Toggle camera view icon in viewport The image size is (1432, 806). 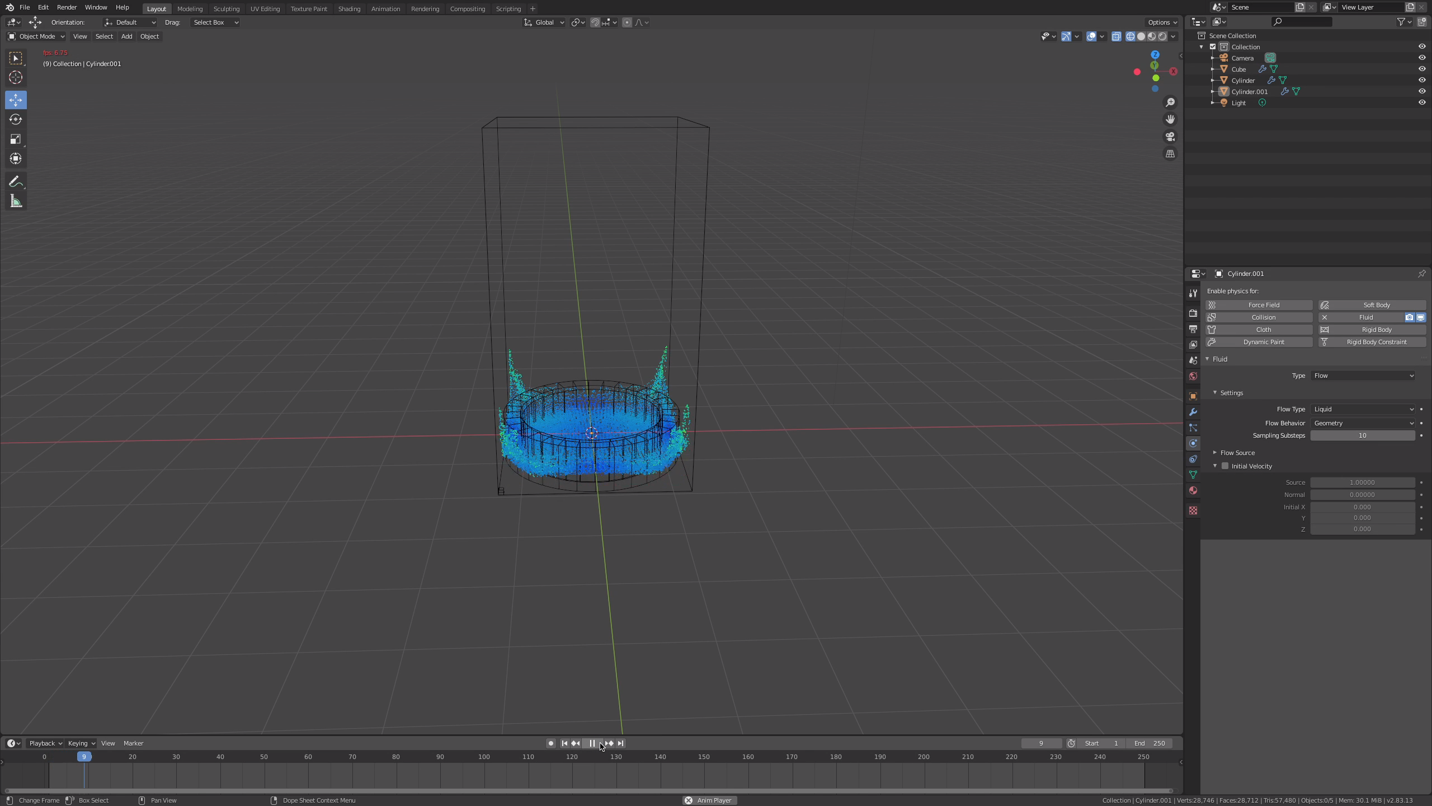pyautogui.click(x=1170, y=137)
